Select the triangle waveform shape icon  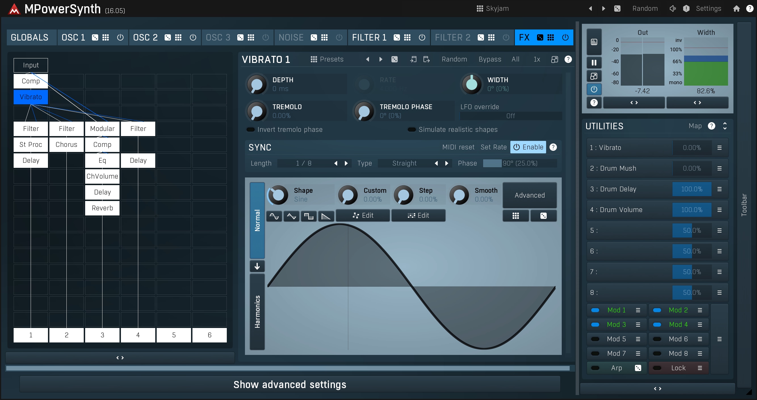tap(292, 216)
